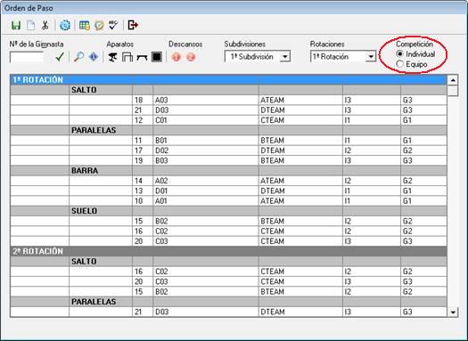Screen dimensions: 468x341
Task: Select row 18 A03 ATEAM
Action: pyautogui.click(x=228, y=100)
